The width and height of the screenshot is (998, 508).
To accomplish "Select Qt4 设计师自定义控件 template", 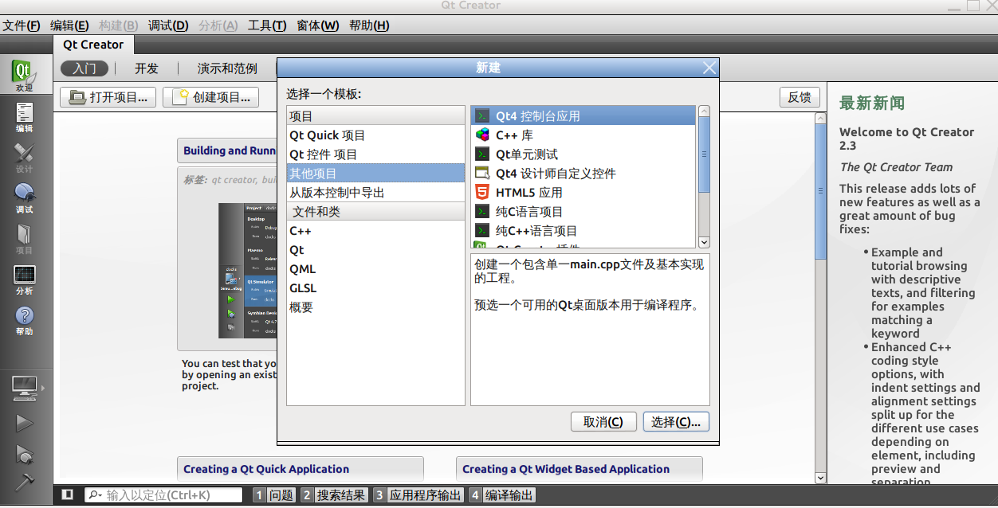I will tap(583, 174).
